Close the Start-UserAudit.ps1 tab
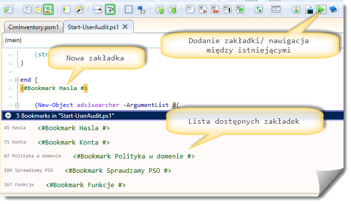Screen dimensions: 351x204 tap(125, 27)
